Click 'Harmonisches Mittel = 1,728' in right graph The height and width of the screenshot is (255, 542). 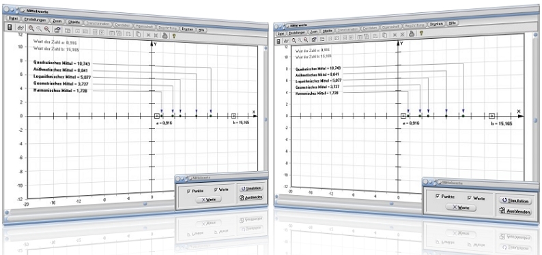pyautogui.click(x=317, y=93)
